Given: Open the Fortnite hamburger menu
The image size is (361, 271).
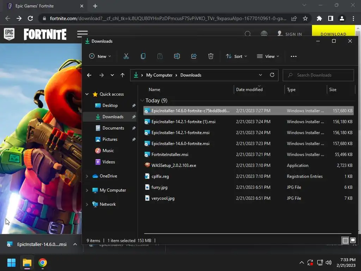Looking at the screenshot, I should point(82,34).
